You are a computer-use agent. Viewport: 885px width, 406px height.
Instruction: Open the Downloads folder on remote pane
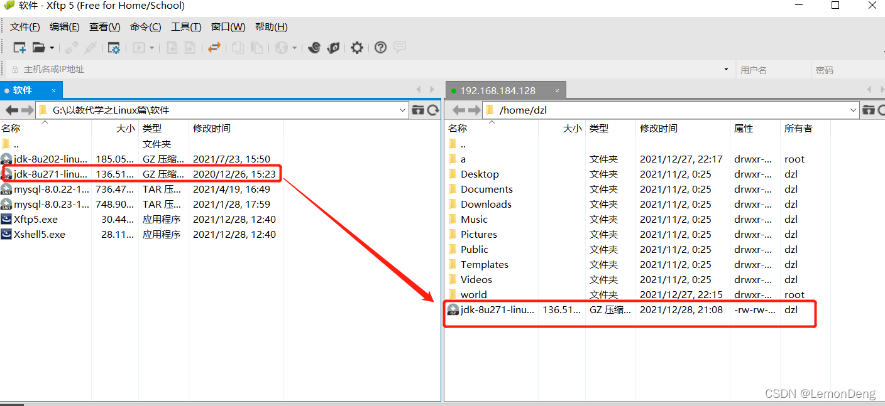click(x=486, y=204)
